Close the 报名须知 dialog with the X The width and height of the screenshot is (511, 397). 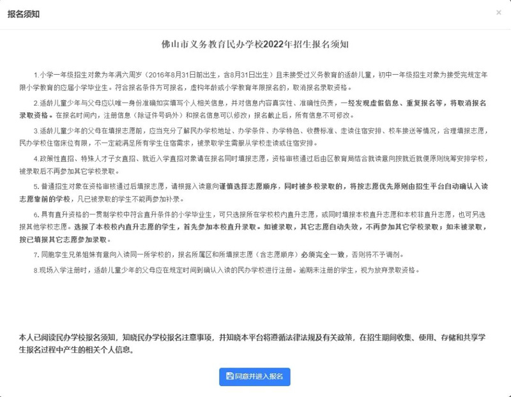(x=498, y=12)
